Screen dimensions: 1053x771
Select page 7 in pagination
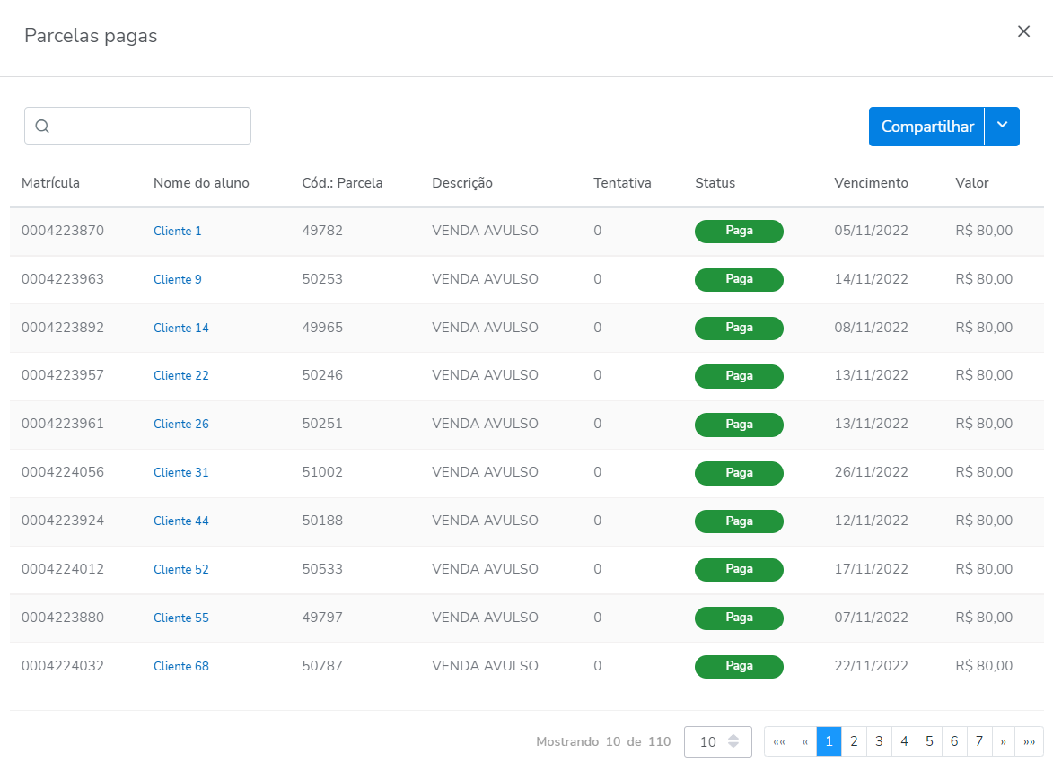[x=979, y=742]
